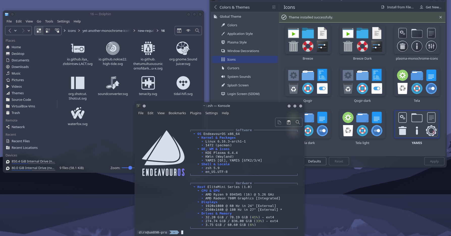
Task: Dismiss the 'Theme installed successfully' message
Action: pyautogui.click(x=440, y=17)
